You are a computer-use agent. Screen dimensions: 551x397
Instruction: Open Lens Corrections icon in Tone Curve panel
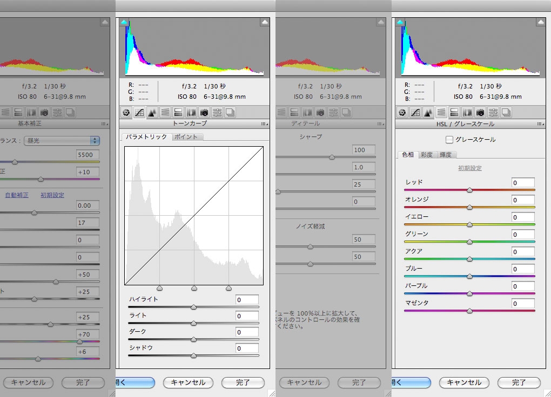tap(191, 112)
